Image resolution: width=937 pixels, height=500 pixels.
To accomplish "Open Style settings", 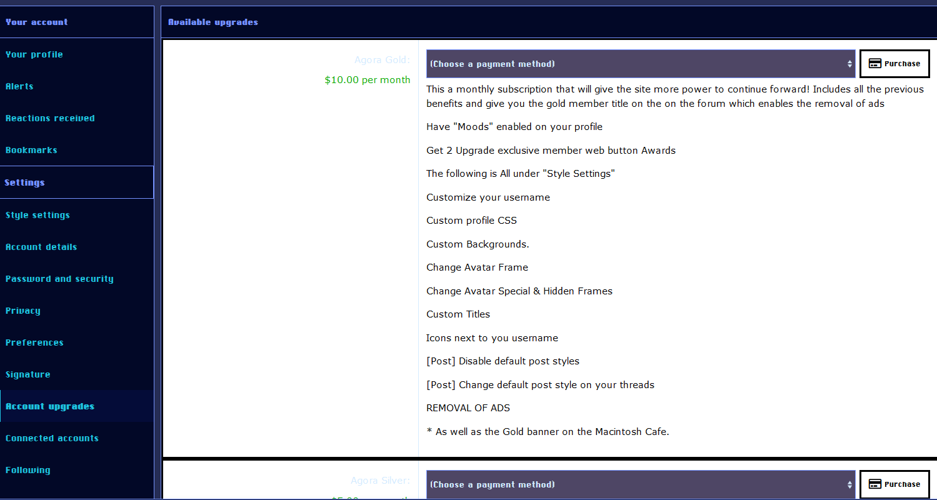I will point(38,215).
